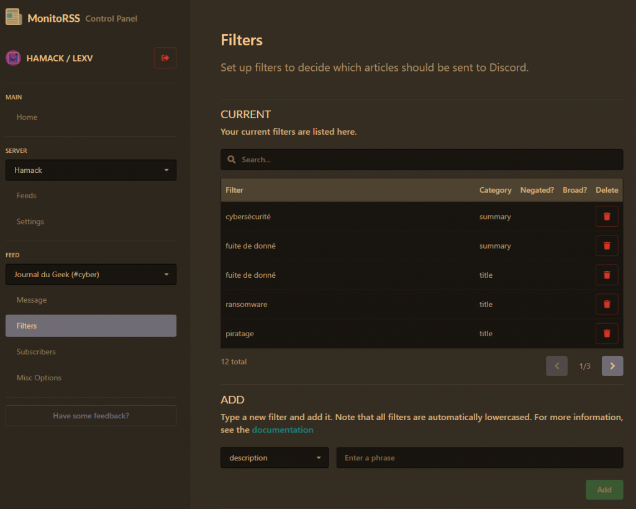Click the MonitoRSS newspaper logo

[x=14, y=17]
